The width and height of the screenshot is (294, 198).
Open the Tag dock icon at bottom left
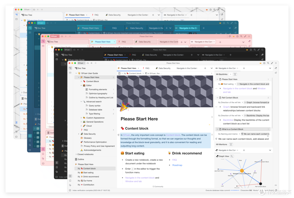coord(70,185)
